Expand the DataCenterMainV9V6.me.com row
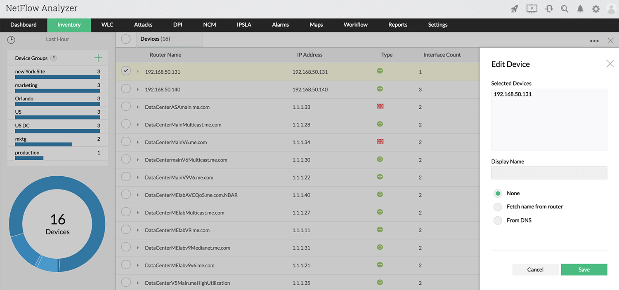Viewport: 619px width, 290px height. click(138, 178)
